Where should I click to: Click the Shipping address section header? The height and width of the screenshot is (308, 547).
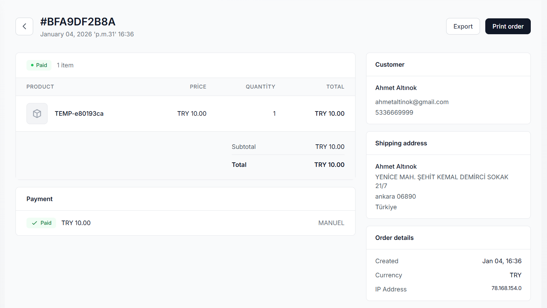(401, 143)
